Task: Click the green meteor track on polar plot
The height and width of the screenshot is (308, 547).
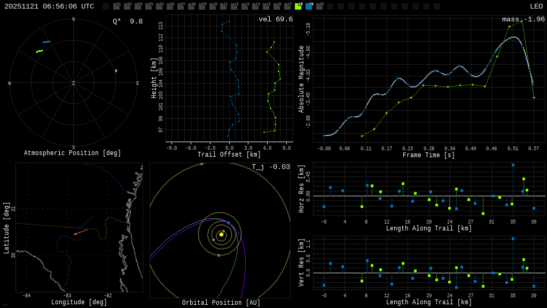Action: 40,51
